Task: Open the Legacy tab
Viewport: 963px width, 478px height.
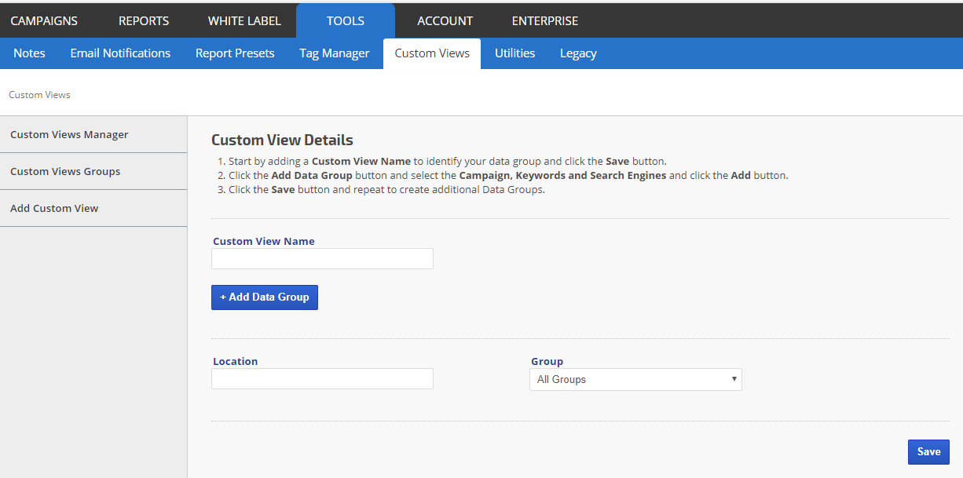Action: click(578, 53)
